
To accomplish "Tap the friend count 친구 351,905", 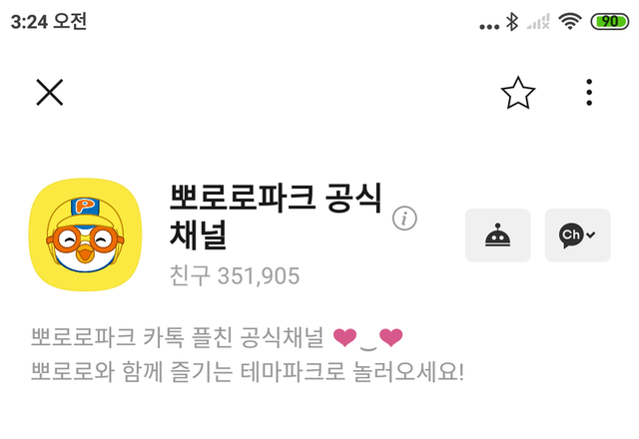I will click(235, 275).
